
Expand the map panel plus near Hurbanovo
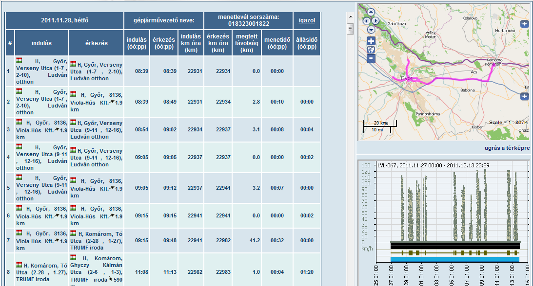524,24
